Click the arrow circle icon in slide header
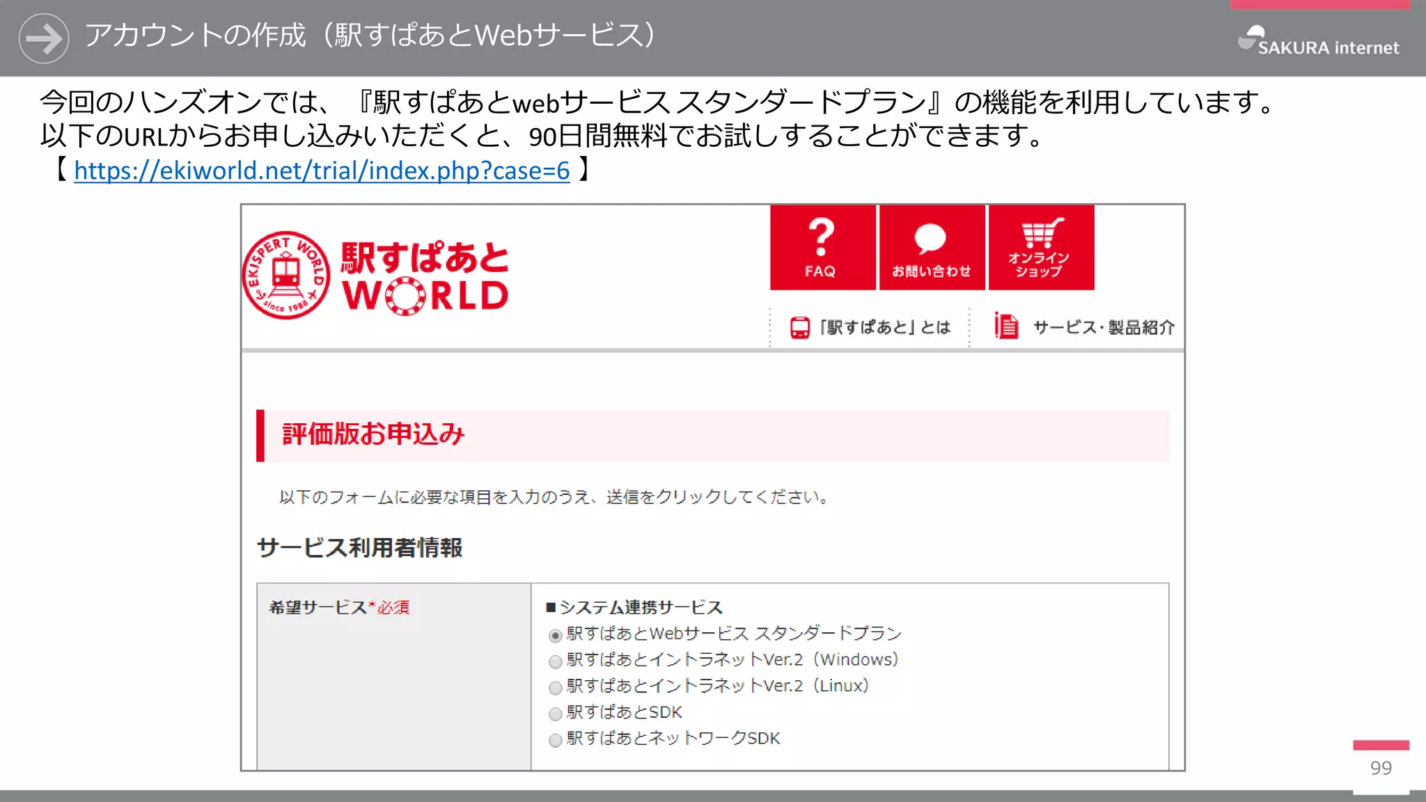 coord(44,38)
